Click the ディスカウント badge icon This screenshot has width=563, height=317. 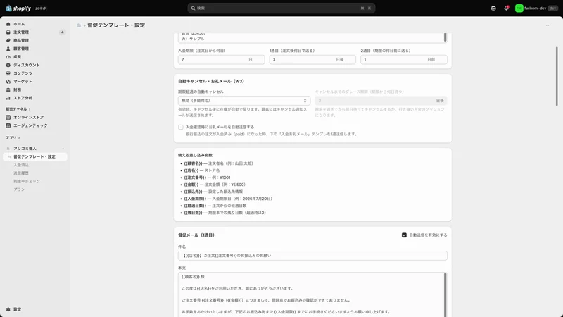(x=8, y=65)
